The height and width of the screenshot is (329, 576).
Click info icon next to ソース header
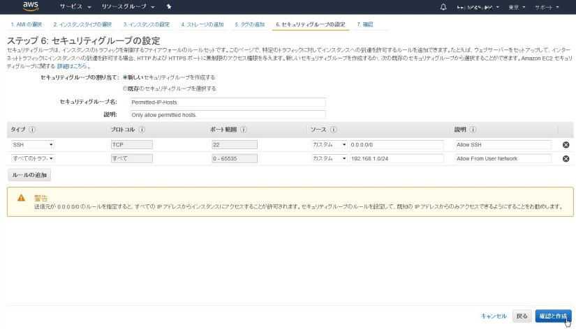[x=334, y=130]
